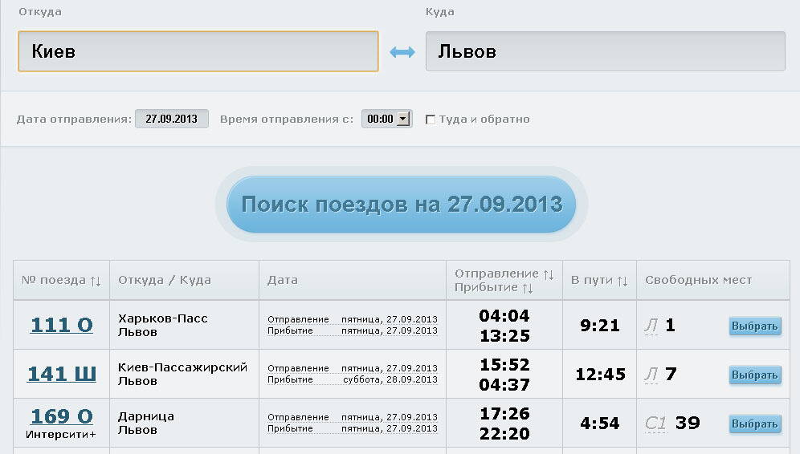This screenshot has width=800, height=454.
Task: Click seat class 'Л' for train 141 Ш
Action: point(651,375)
